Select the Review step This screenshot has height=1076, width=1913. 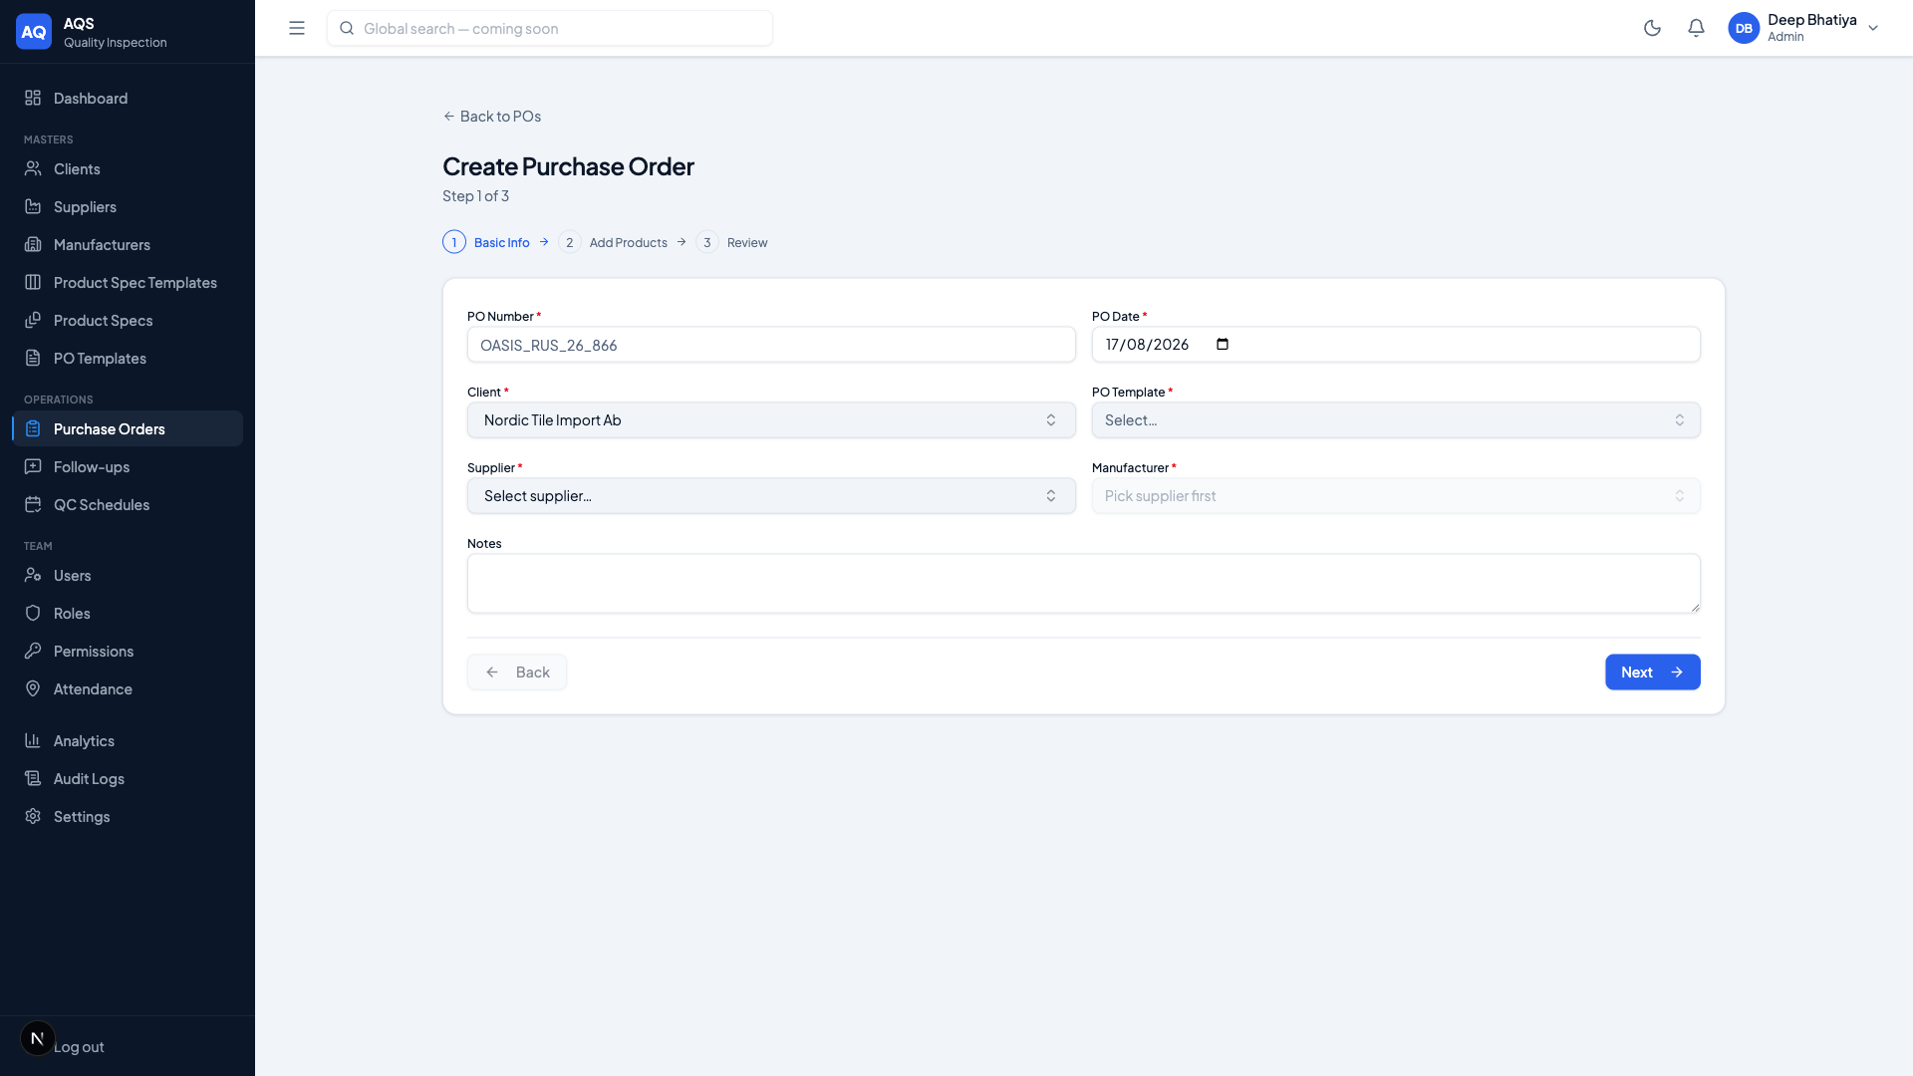[732, 242]
